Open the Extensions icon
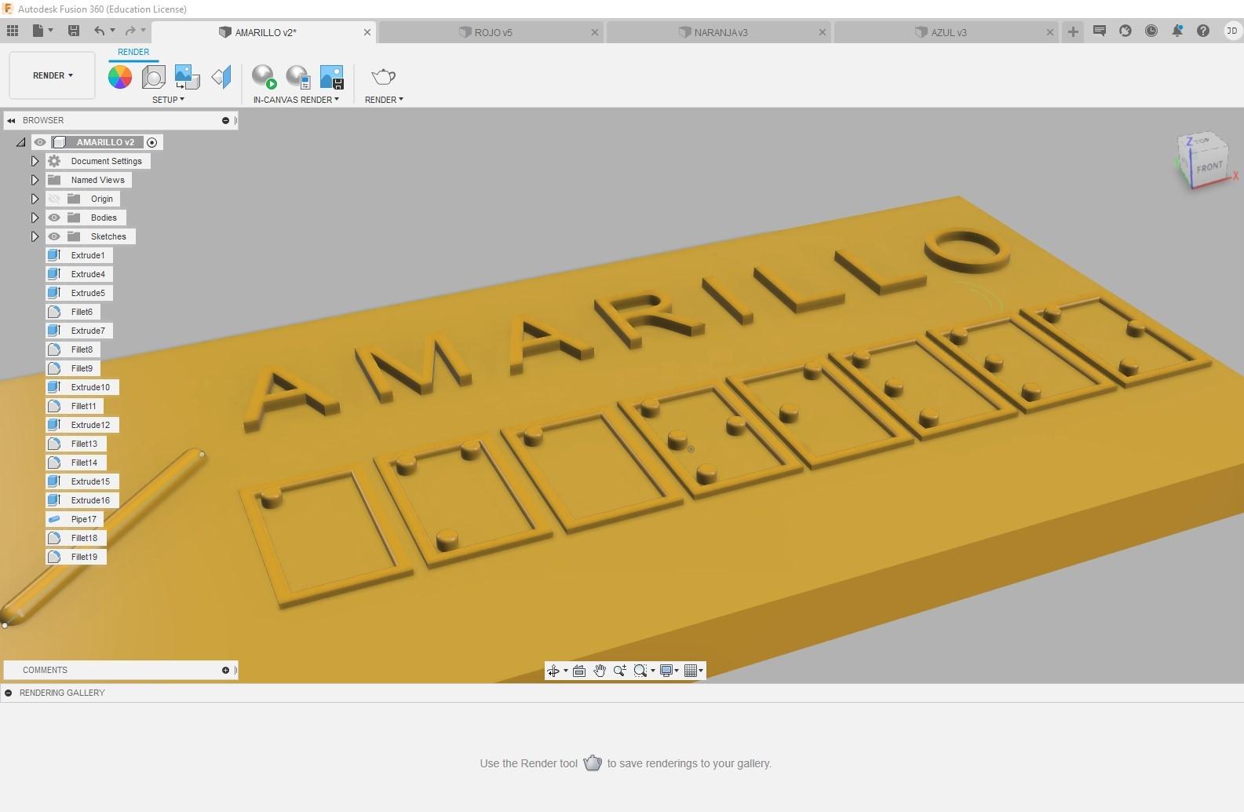Screen dimensions: 1244x812 tap(1125, 31)
